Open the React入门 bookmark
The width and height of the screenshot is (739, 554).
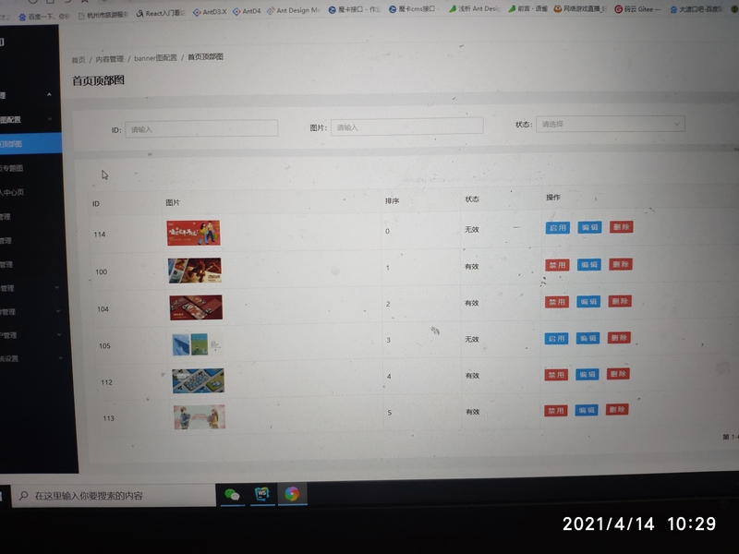tap(161, 13)
